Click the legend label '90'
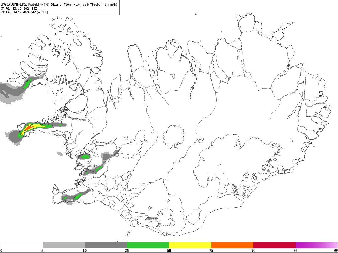This screenshot has width=338, height=253. click(253, 250)
